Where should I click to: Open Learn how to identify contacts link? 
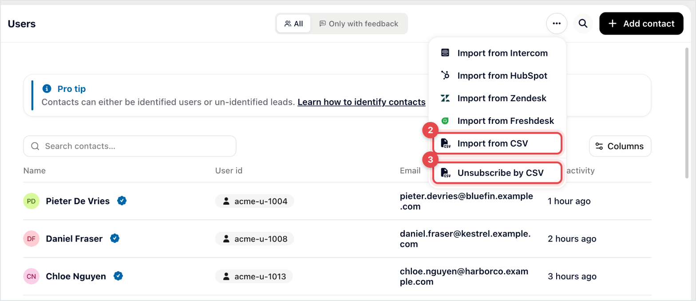[361, 102]
